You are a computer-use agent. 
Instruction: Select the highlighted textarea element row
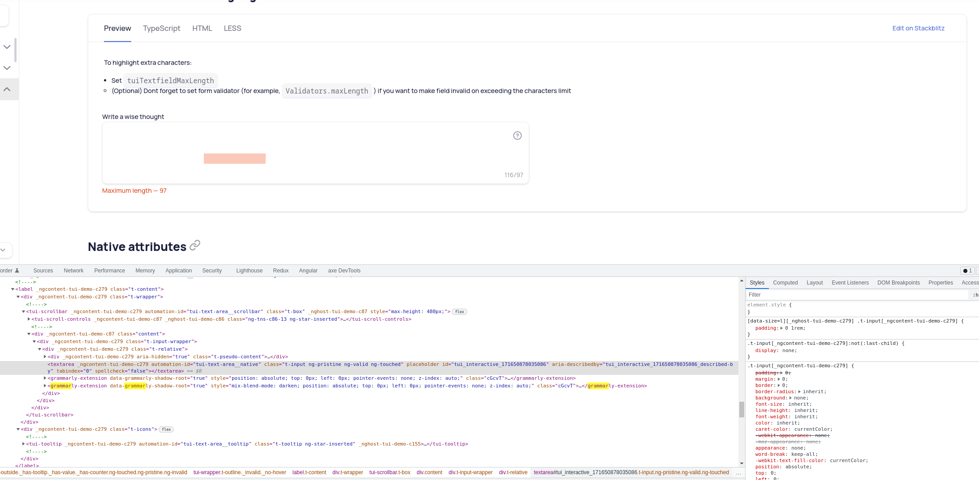coord(369,368)
